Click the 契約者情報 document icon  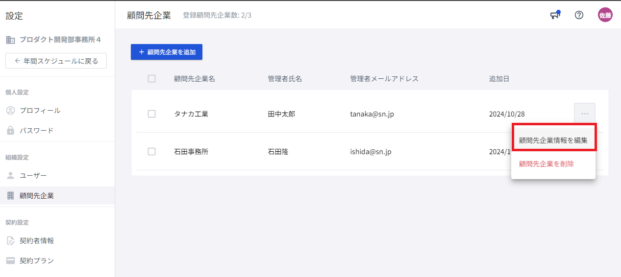(10, 241)
